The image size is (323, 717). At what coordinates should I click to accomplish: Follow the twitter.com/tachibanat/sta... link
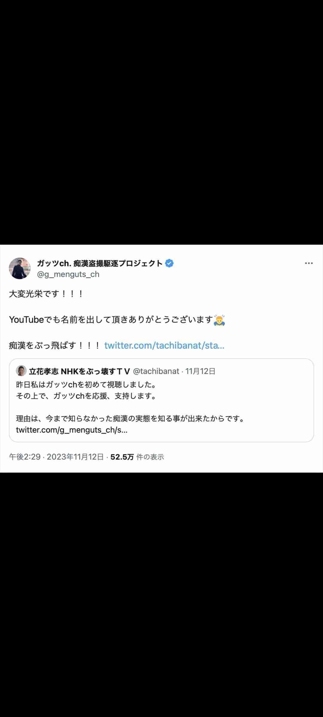point(164,345)
